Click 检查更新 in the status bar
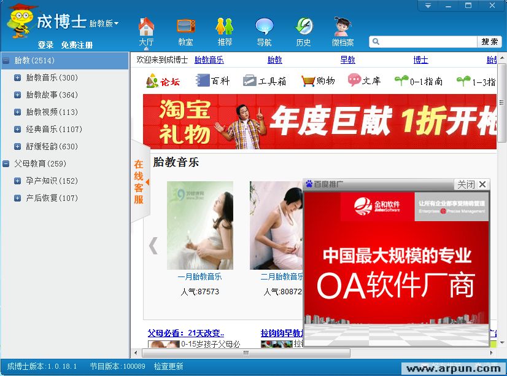The image size is (507, 376). (x=168, y=366)
